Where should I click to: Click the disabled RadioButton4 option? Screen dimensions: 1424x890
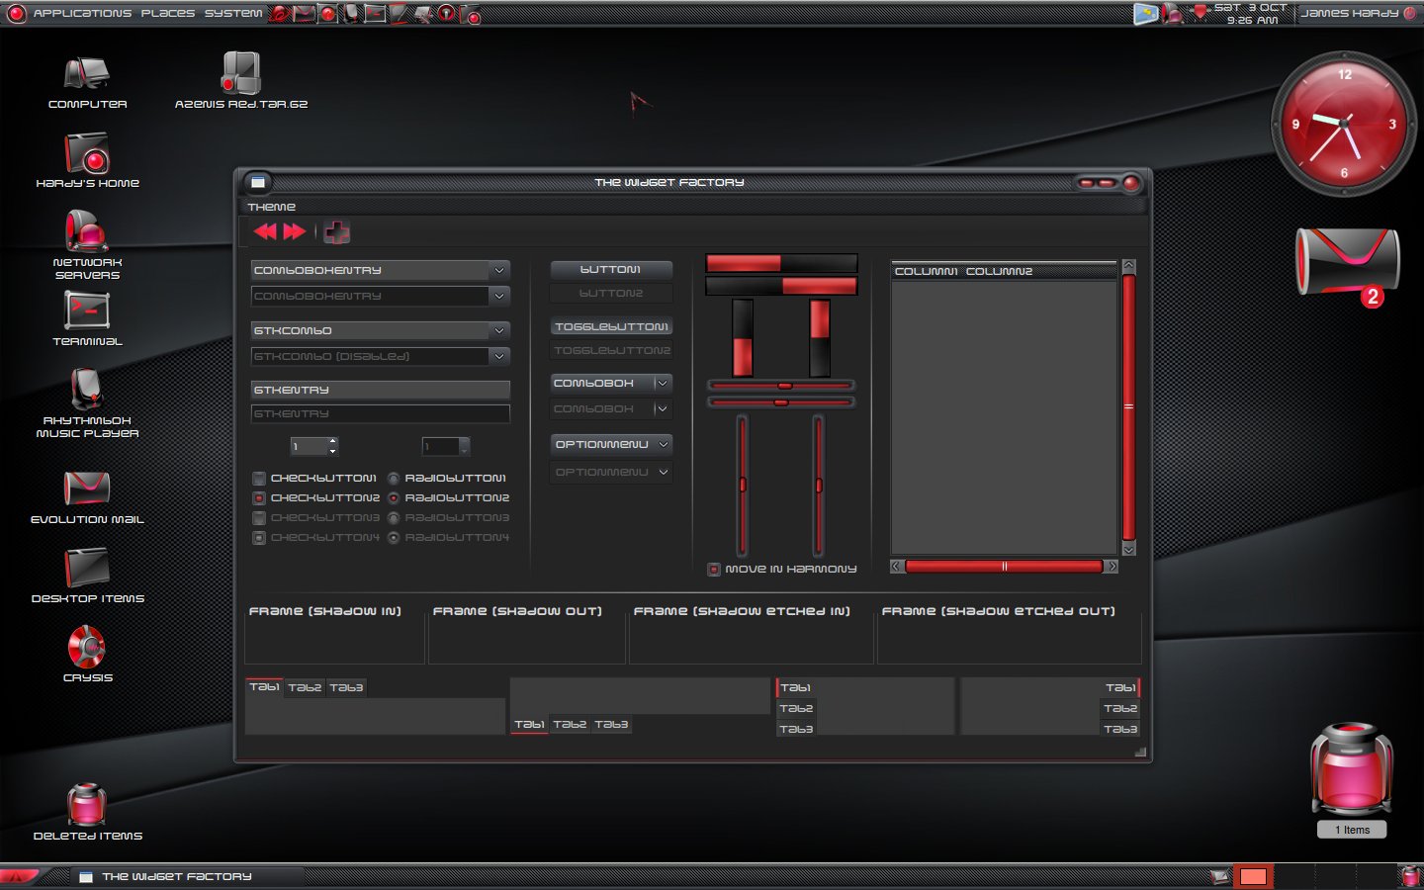coord(394,538)
